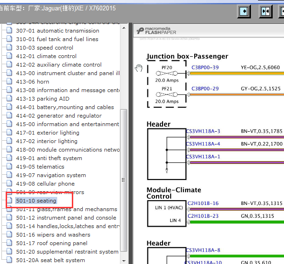
Task: Open 415-00 information and entertainment
Action: pos(68,124)
